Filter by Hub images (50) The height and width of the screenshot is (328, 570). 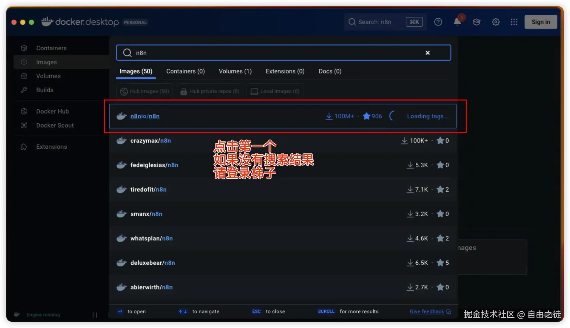tap(145, 91)
